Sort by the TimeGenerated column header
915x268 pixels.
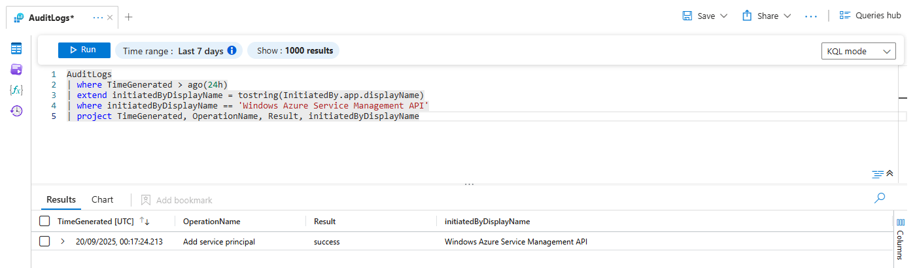[x=95, y=222]
